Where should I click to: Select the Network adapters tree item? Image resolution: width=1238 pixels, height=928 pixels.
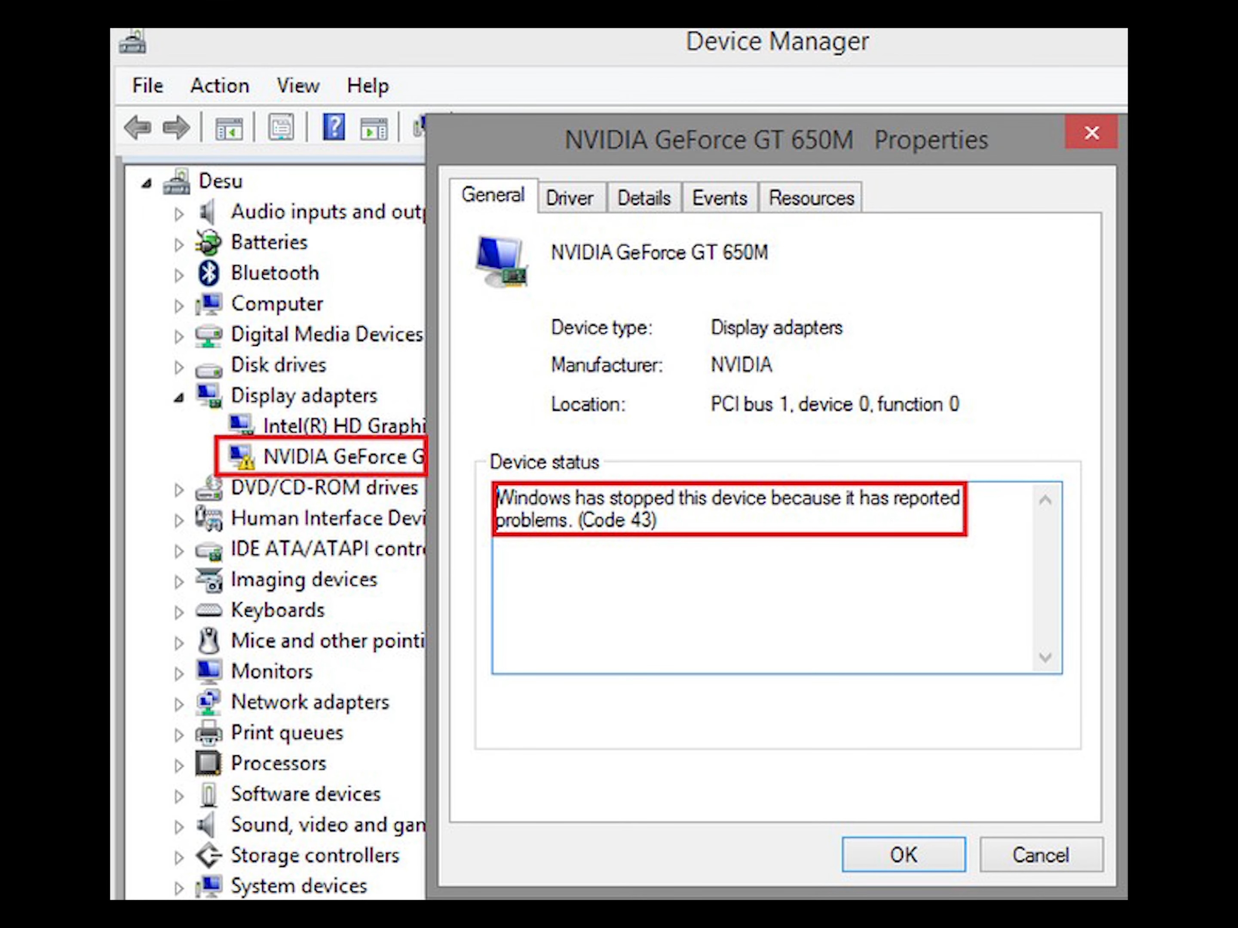click(x=310, y=702)
